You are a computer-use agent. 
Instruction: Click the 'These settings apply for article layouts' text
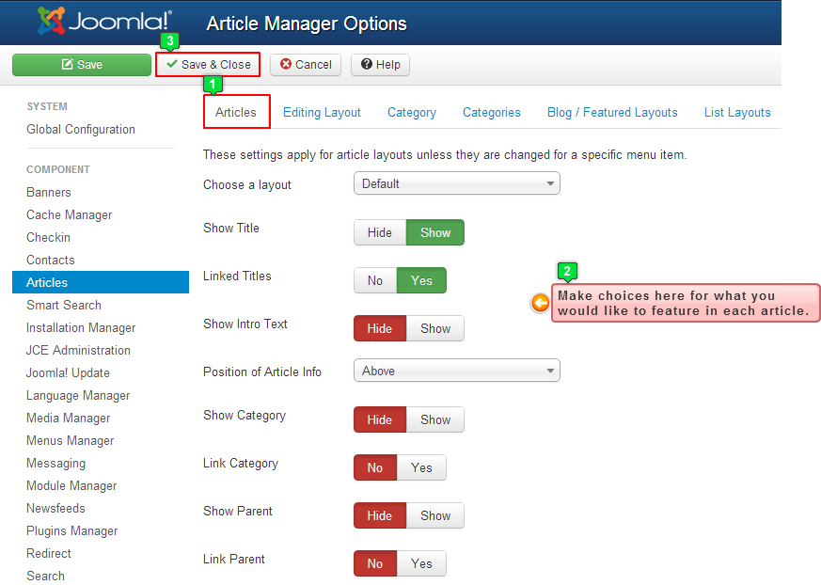coord(445,155)
